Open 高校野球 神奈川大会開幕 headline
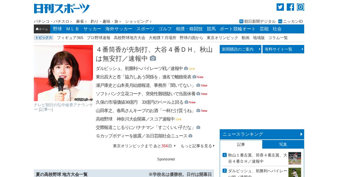338x177 pixels. [x=135, y=119]
